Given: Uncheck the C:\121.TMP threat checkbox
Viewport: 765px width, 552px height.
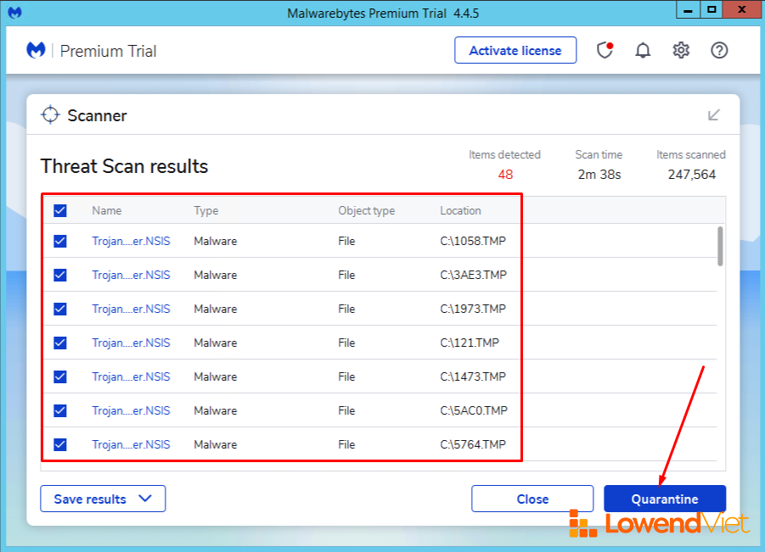Looking at the screenshot, I should [60, 343].
